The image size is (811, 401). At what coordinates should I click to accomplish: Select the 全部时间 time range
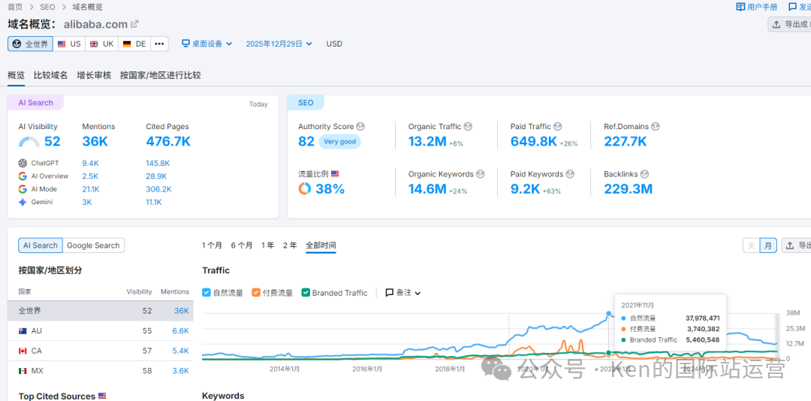point(321,246)
